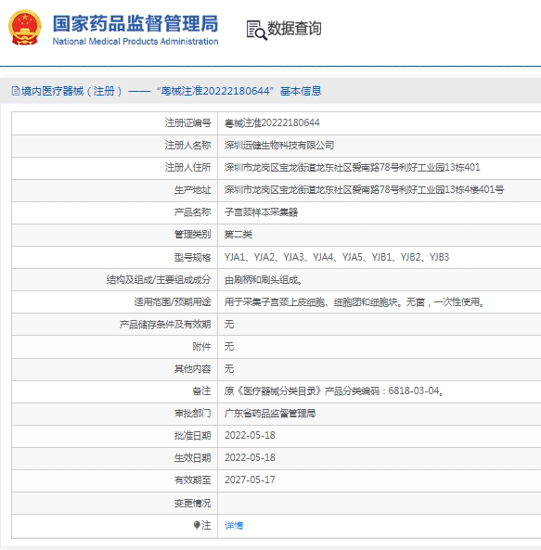Select the 注册人名称 label

point(188,146)
